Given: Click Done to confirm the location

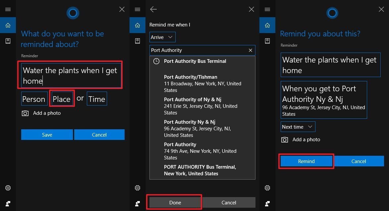Looking at the screenshot, I should 175,202.
